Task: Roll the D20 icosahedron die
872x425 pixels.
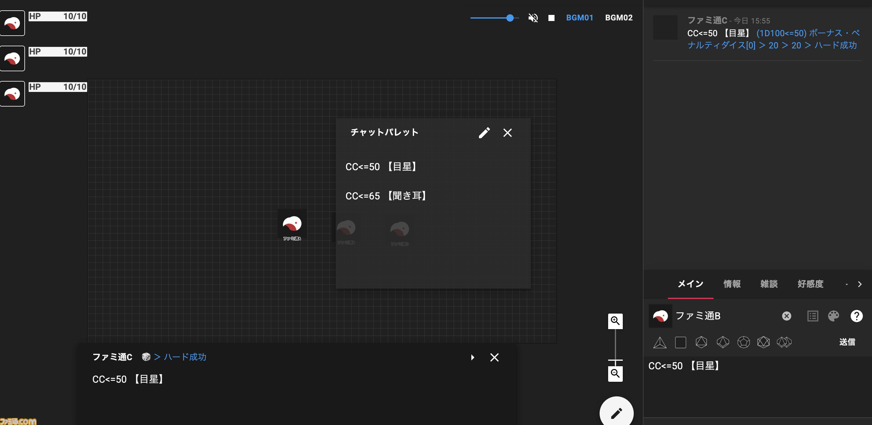Action: (763, 342)
